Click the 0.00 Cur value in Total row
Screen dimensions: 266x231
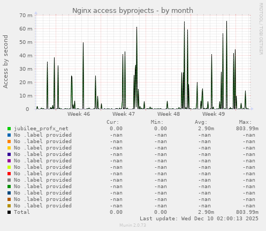[116, 212]
